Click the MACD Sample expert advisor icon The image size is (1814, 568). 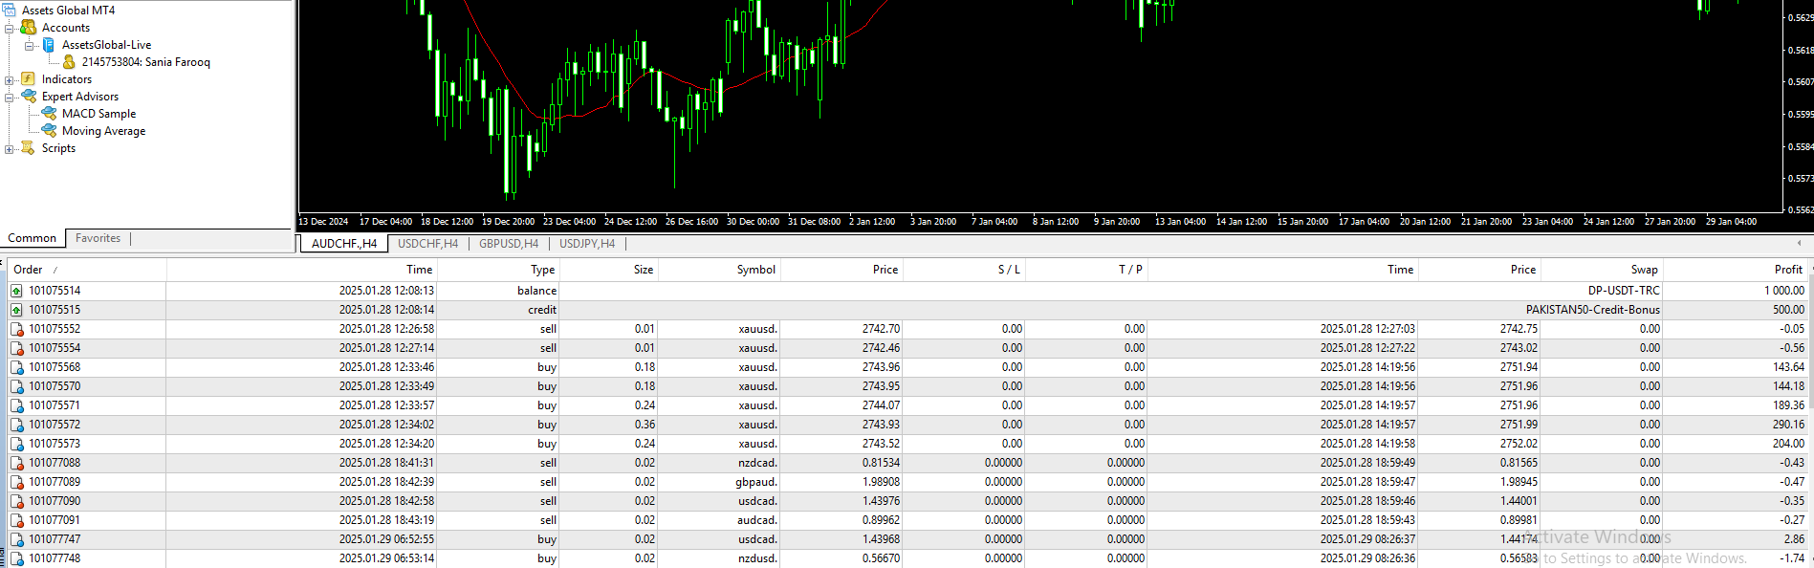49,114
